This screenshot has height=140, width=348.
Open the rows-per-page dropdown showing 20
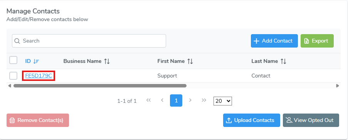223,101
